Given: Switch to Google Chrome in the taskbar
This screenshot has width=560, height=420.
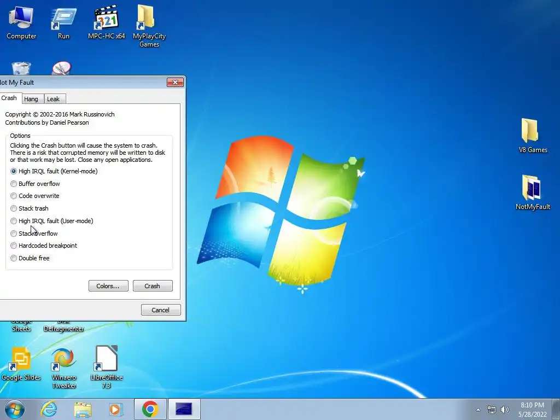Looking at the screenshot, I should 150,409.
